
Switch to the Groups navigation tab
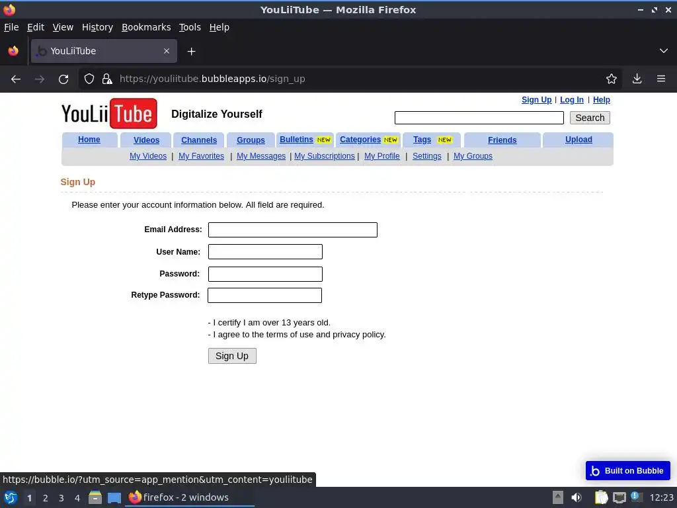[251, 140]
